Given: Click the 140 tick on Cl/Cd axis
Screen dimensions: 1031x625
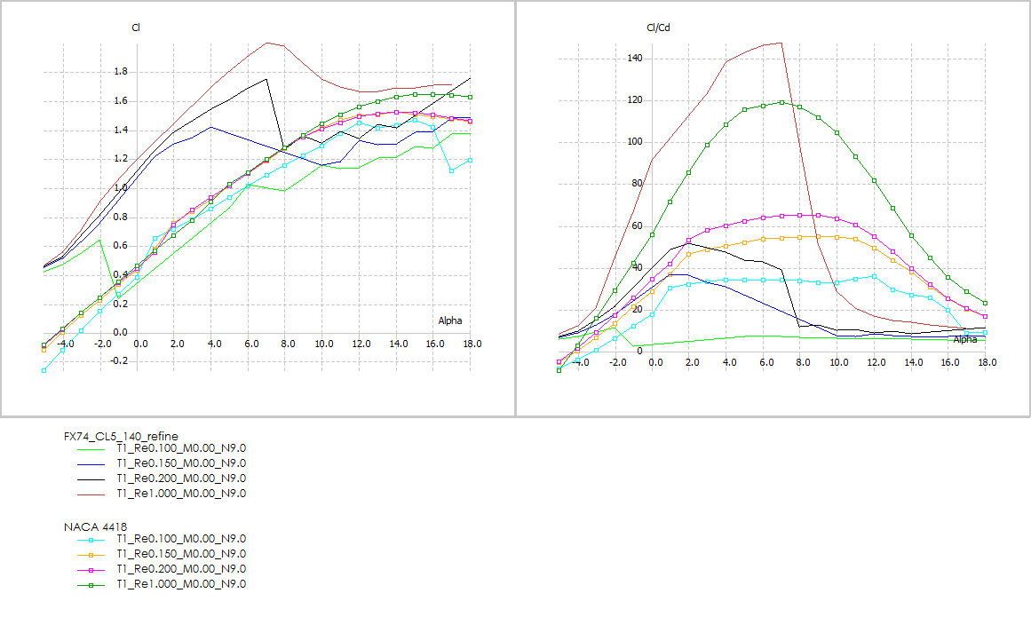Looking at the screenshot, I should coord(634,59).
